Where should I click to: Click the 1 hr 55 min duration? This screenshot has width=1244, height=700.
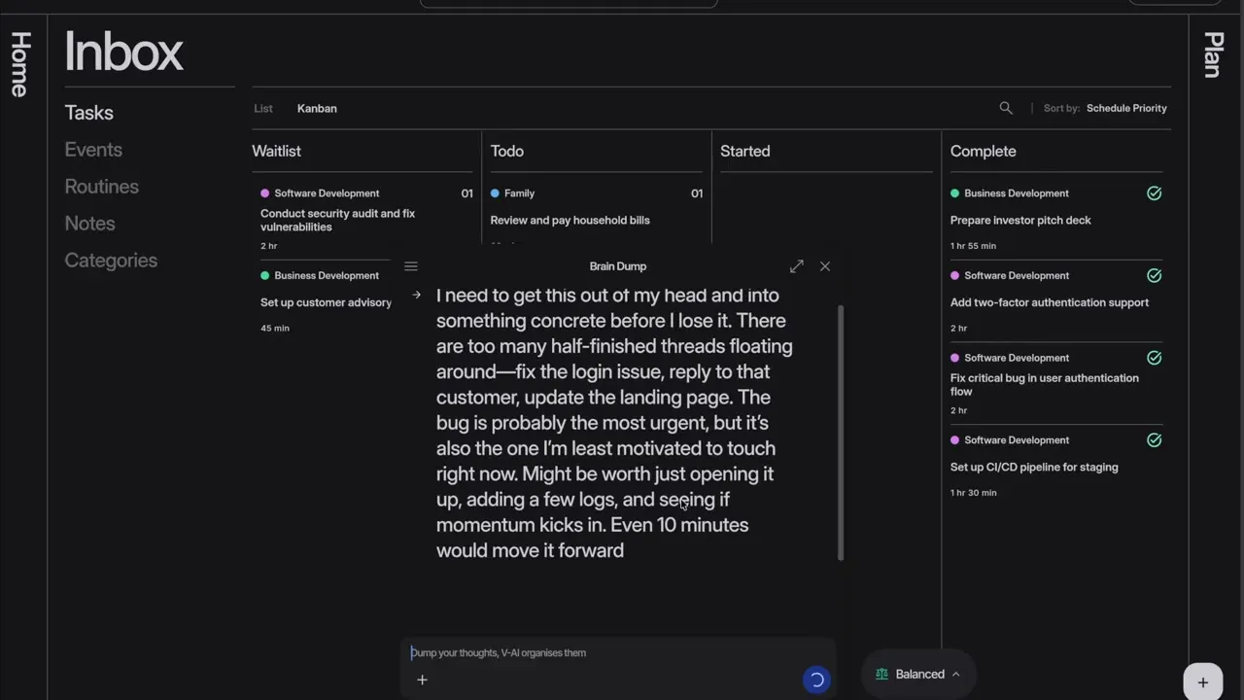tap(973, 246)
